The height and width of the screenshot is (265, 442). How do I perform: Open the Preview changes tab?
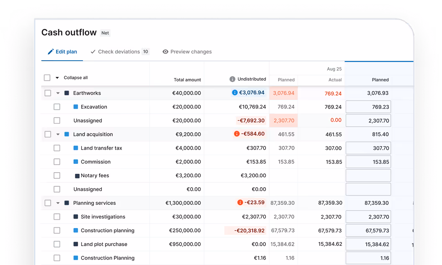click(187, 52)
